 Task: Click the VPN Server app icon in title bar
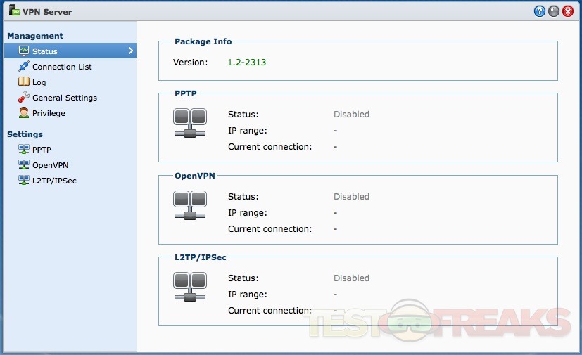click(13, 11)
